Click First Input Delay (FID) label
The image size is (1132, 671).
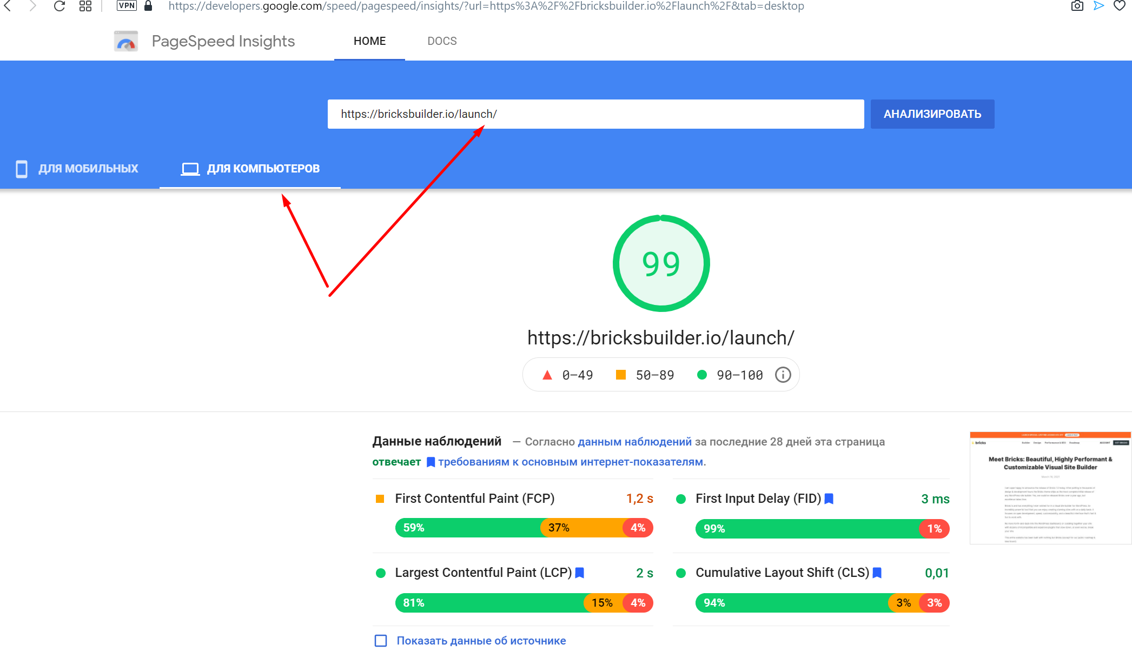pos(758,499)
